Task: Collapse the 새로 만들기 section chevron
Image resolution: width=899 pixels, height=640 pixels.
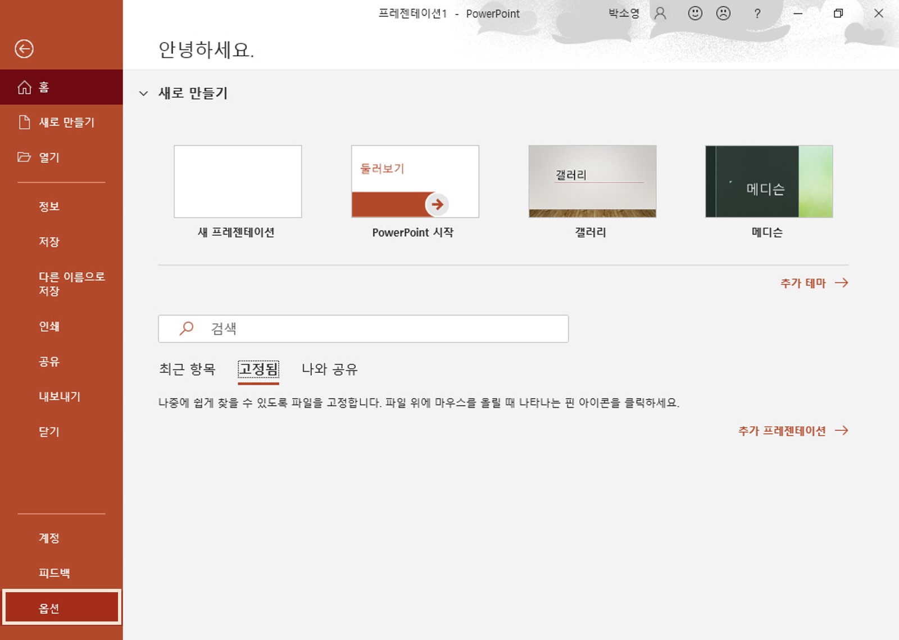Action: [144, 93]
